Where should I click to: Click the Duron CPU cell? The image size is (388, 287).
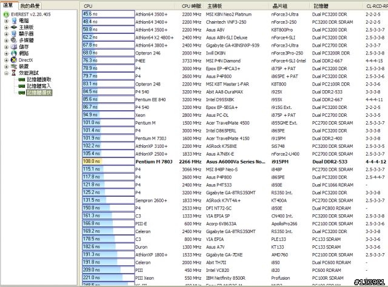point(141,247)
